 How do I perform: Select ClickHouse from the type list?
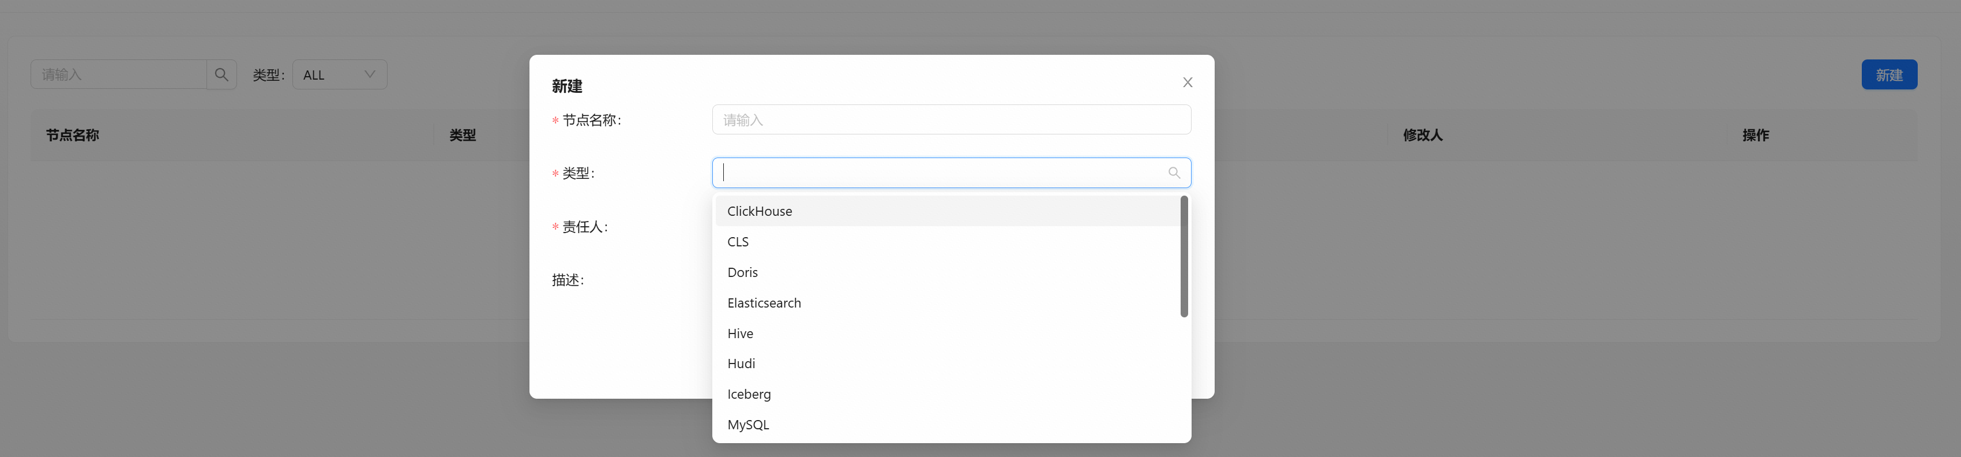coord(759,211)
